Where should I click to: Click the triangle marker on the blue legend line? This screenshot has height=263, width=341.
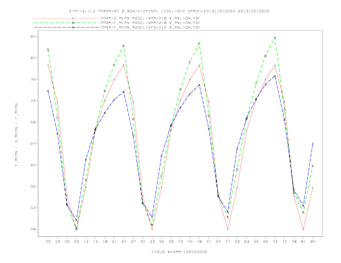73,28
